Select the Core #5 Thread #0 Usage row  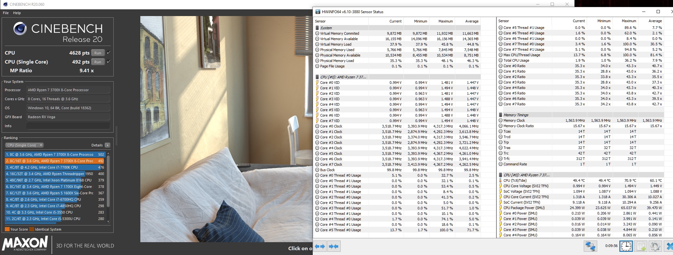click(398, 230)
